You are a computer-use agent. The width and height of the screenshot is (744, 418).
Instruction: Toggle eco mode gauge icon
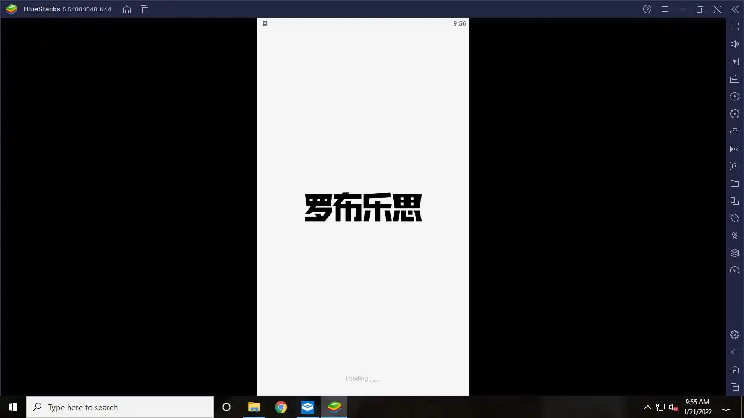[735, 271]
